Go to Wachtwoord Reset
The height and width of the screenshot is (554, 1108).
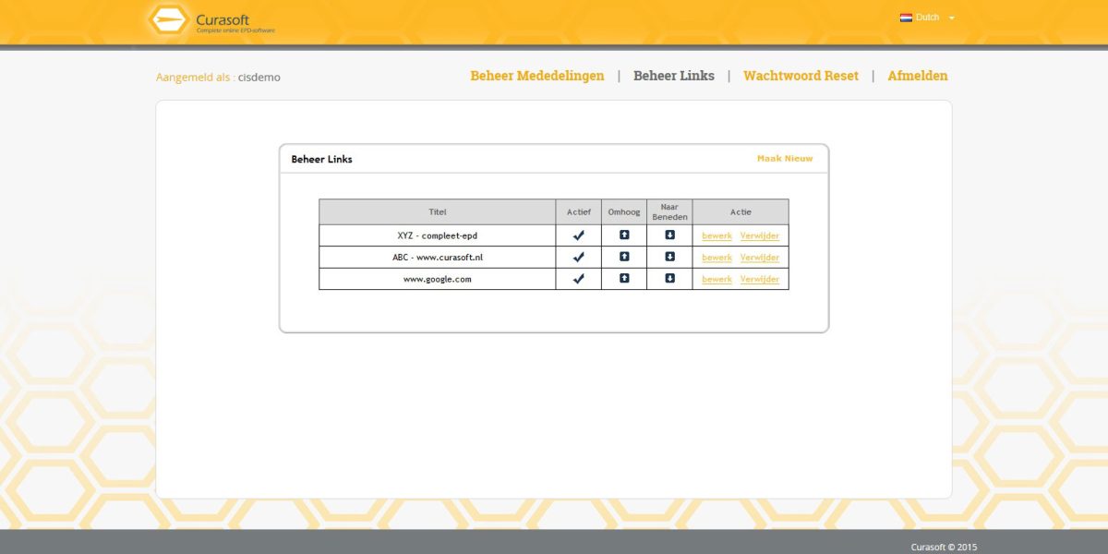(801, 76)
